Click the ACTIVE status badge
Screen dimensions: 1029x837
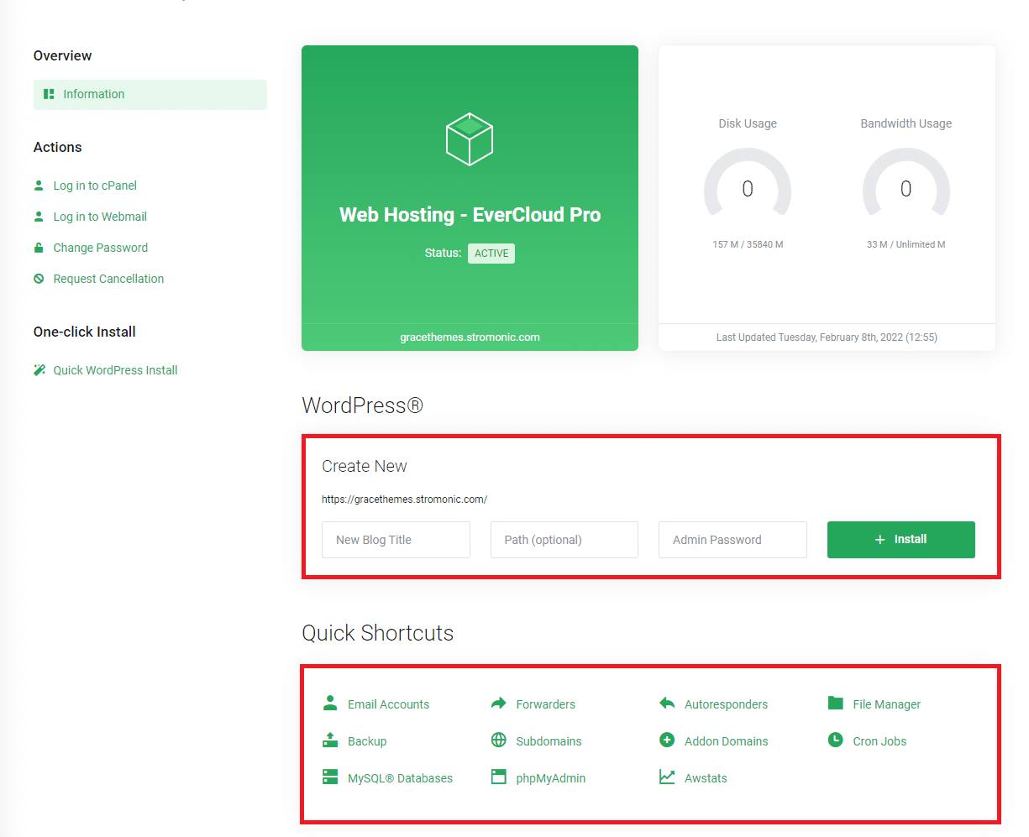[x=491, y=254]
